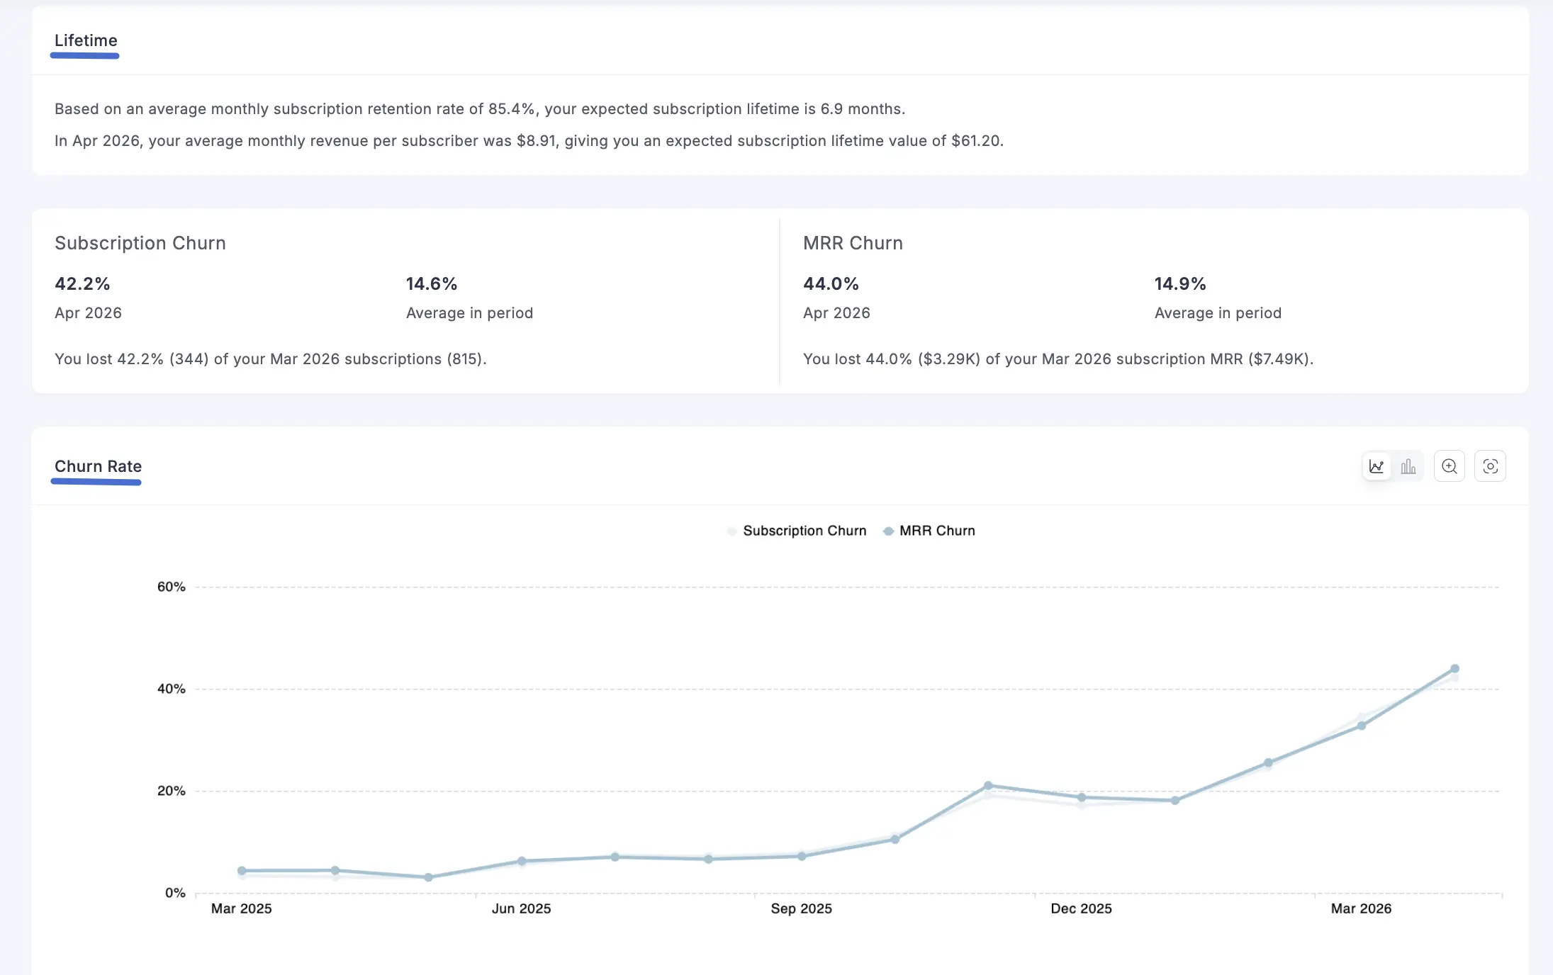This screenshot has height=975, width=1553.
Task: Switch to bar chart view
Action: 1408,466
